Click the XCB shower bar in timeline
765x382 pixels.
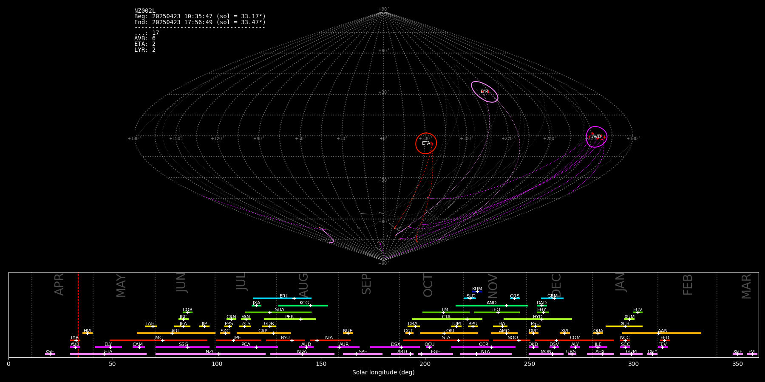(x=624, y=326)
